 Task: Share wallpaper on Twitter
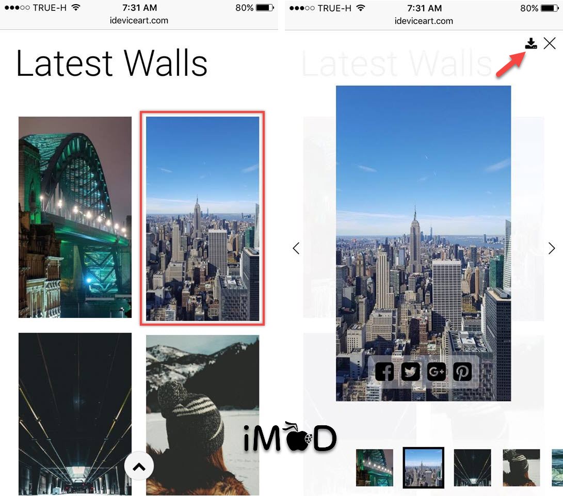[410, 372]
